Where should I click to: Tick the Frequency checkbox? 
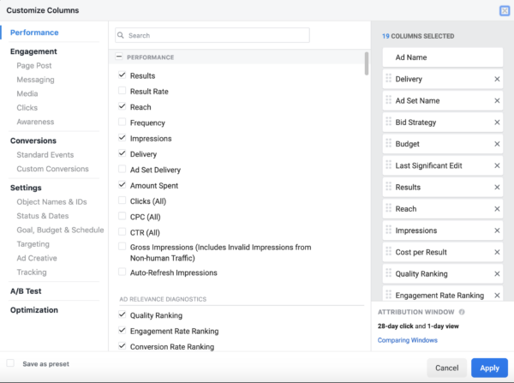coord(122,123)
